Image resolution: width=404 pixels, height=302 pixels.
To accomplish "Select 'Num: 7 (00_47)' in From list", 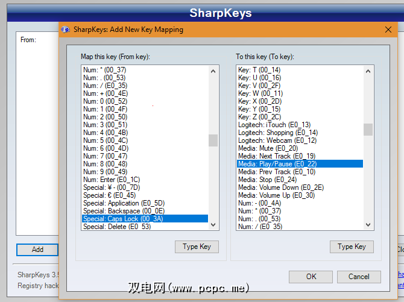I will (x=145, y=156).
